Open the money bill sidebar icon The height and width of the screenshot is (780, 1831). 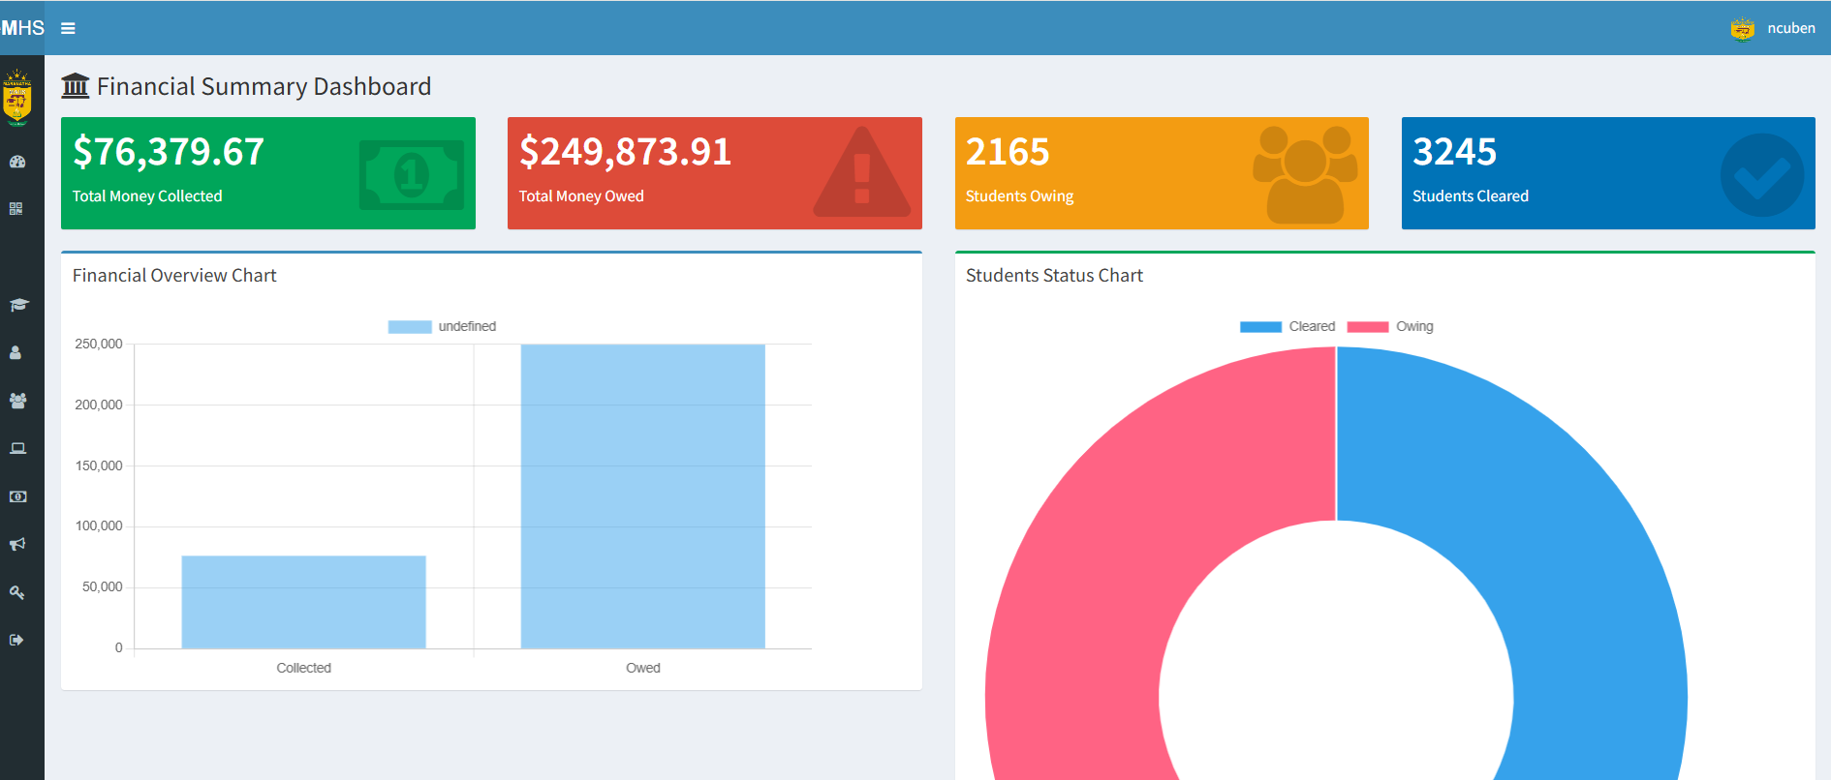(x=17, y=496)
